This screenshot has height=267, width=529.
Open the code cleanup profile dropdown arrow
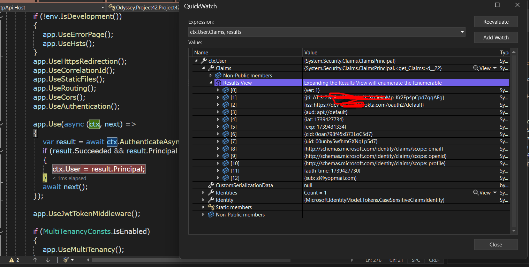tap(73, 260)
